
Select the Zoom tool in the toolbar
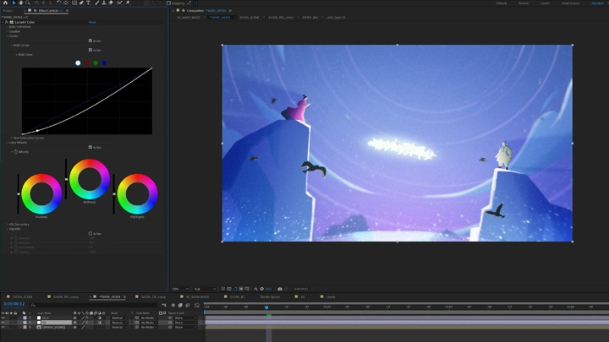(x=27, y=3)
